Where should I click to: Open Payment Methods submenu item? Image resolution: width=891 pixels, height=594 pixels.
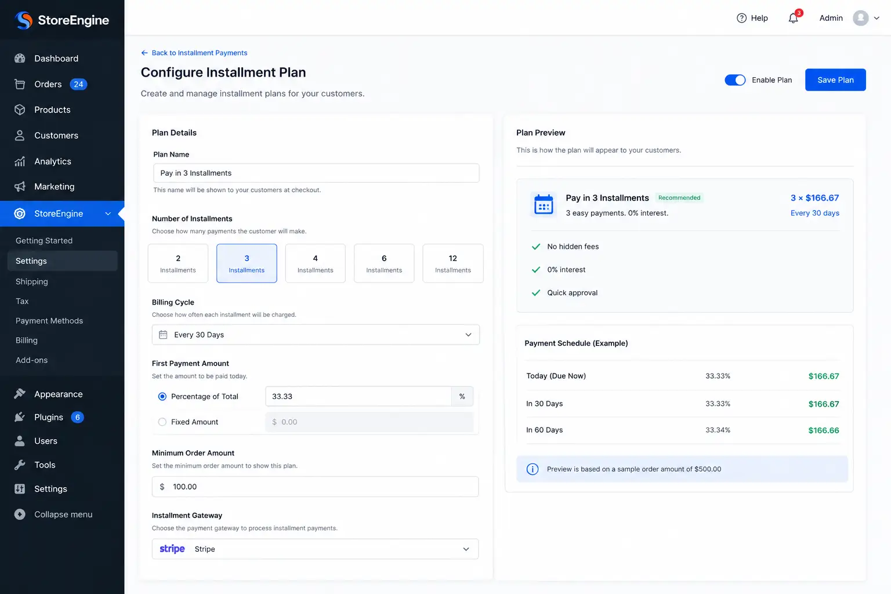(x=49, y=321)
